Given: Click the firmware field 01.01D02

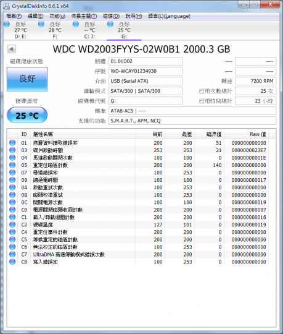Looking at the screenshot, I should pos(146,61).
